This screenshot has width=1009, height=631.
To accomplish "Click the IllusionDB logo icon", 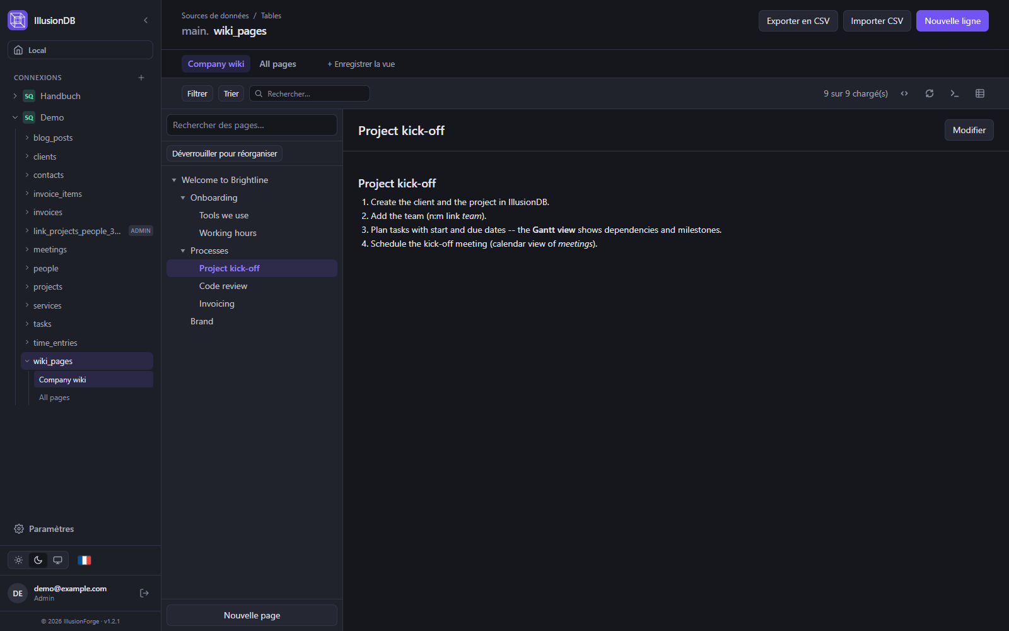I will [x=18, y=20].
